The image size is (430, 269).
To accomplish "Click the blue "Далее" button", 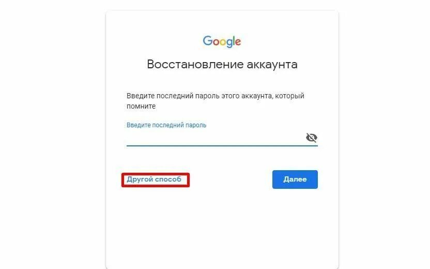I will pos(295,179).
